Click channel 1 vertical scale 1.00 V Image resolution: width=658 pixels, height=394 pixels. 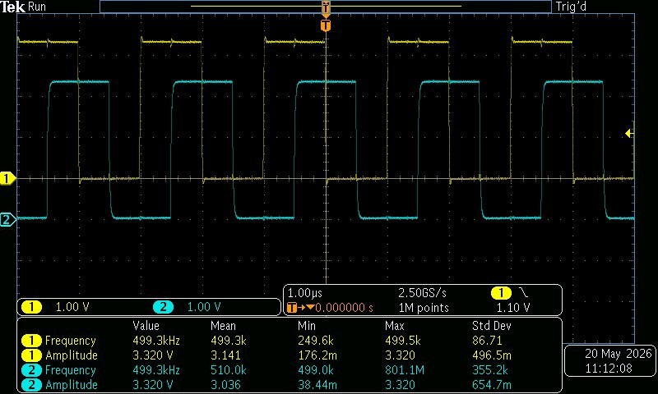click(x=72, y=307)
